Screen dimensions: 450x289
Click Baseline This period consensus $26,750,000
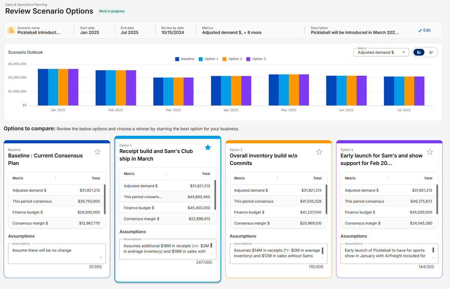(56, 201)
